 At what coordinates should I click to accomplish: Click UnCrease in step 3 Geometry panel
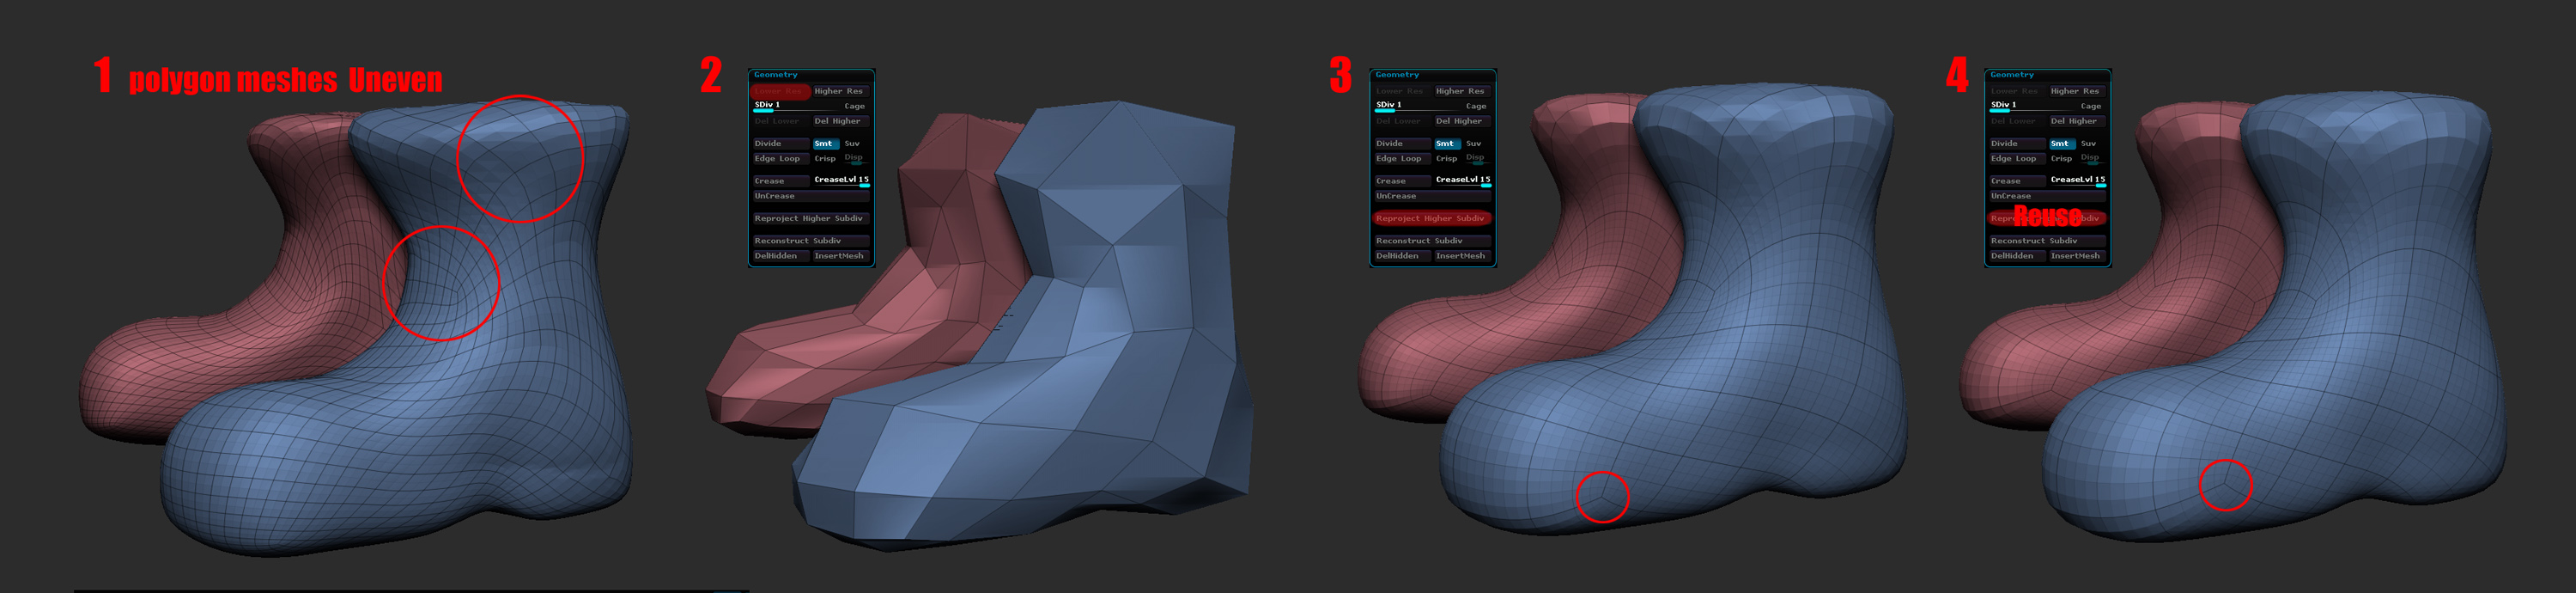pyautogui.click(x=1434, y=196)
